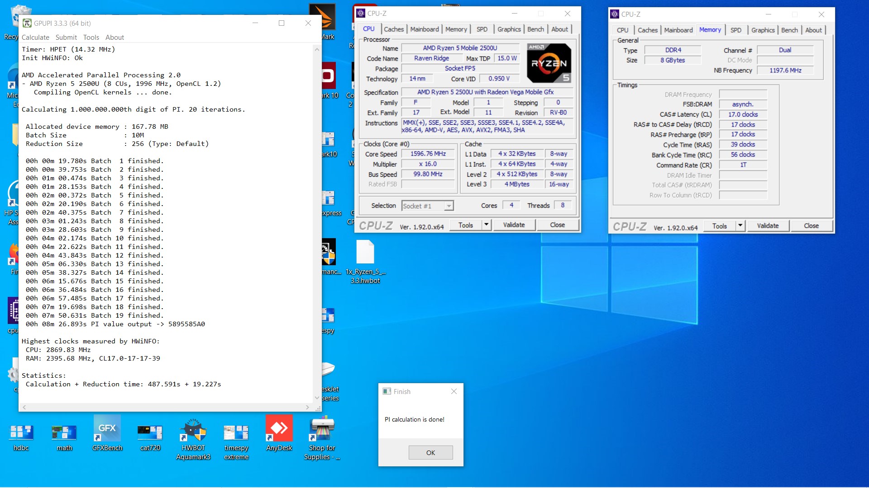Switch to Bench tab in left CPU-Z window

tap(535, 29)
